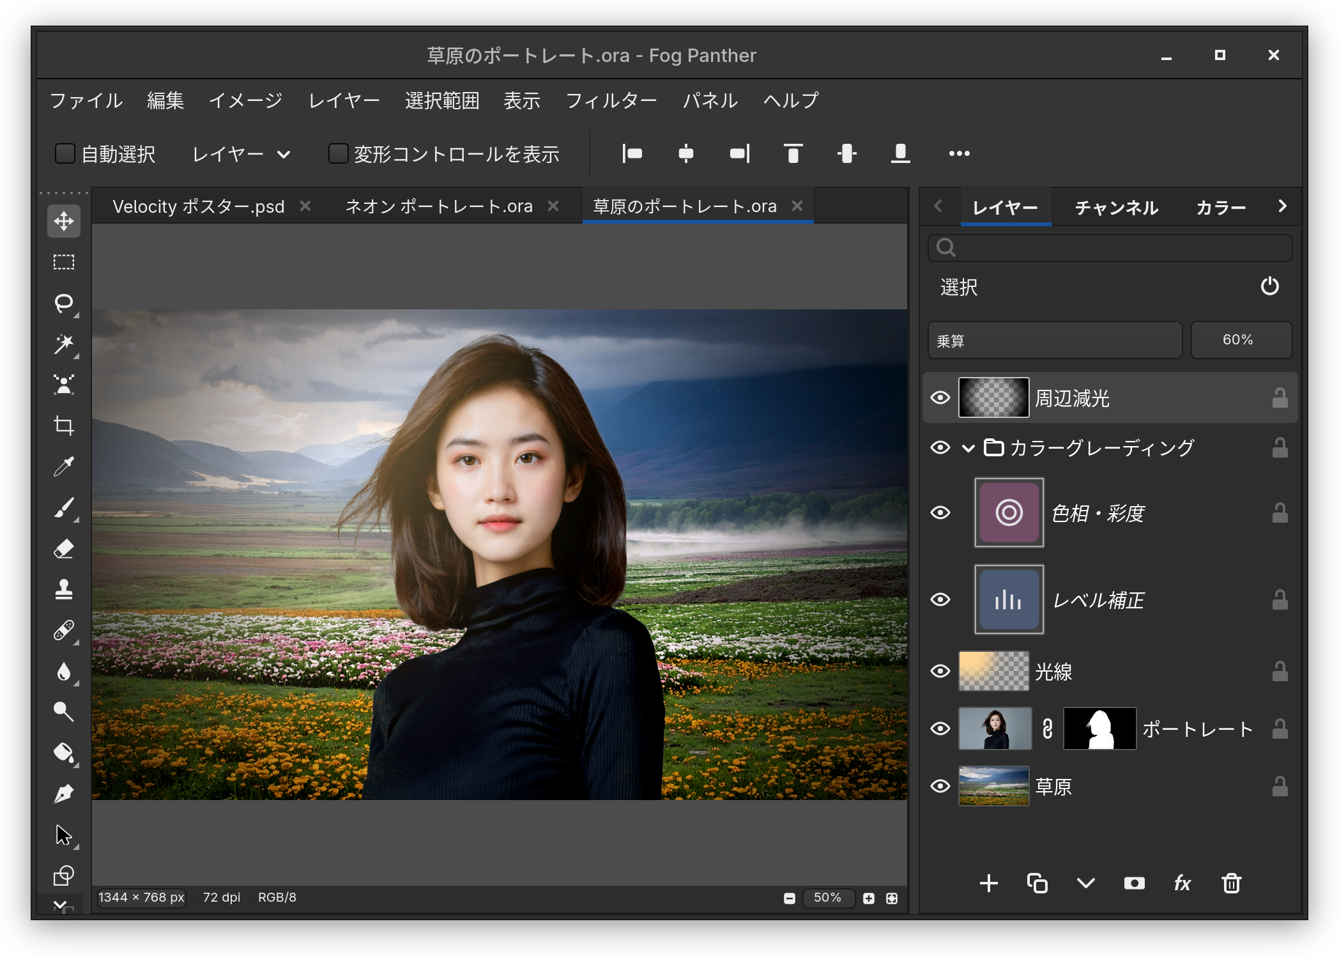Select the Lasso tool
1339x956 pixels.
(x=64, y=303)
